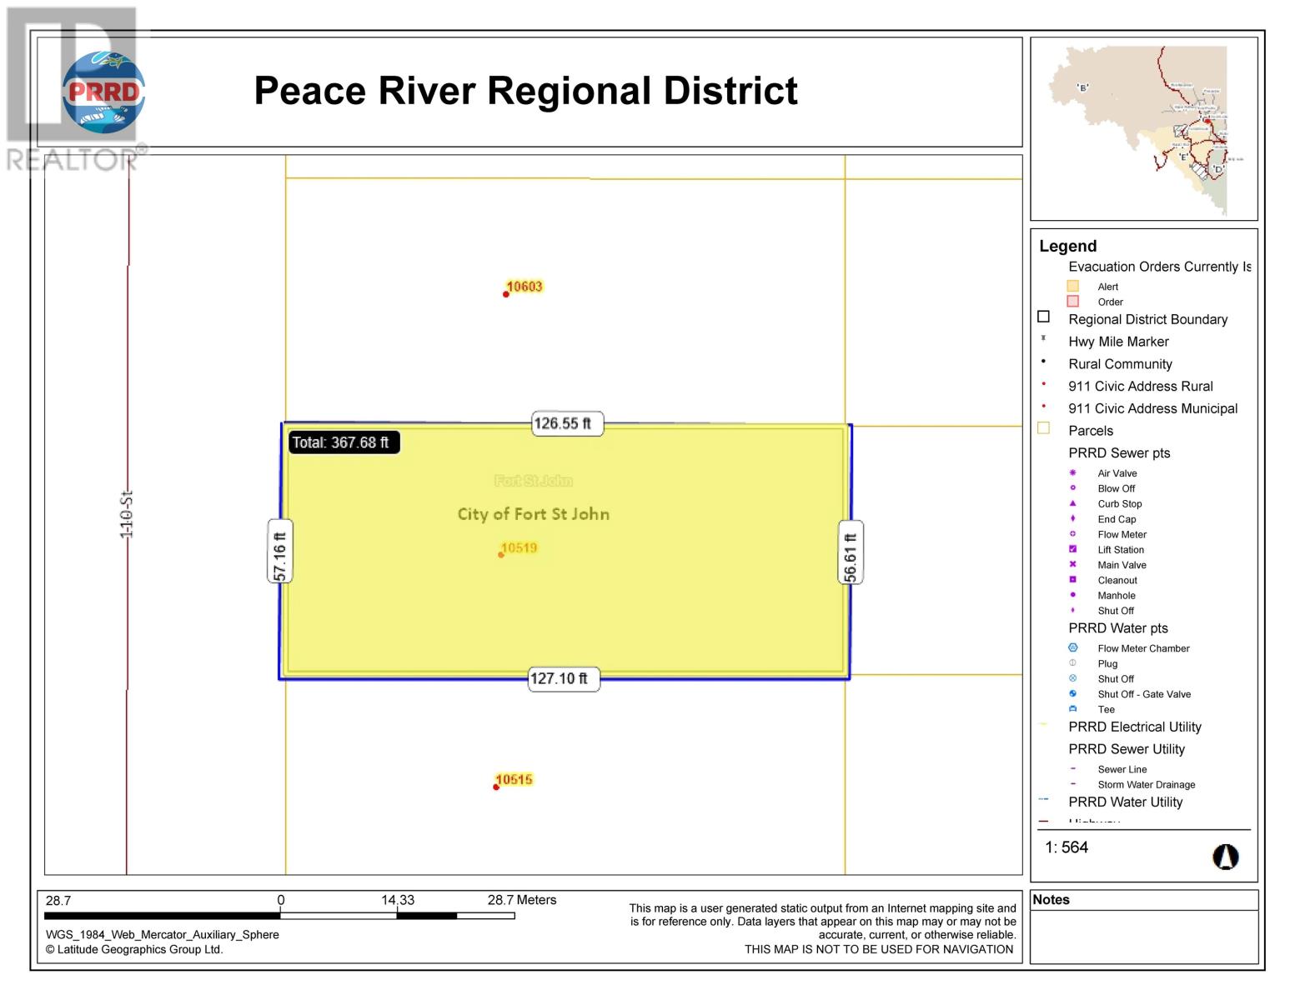This screenshot has width=1295, height=1000.
Task: Click the 'PRRD Sewer pts' legend heading
Action: pos(1120,453)
